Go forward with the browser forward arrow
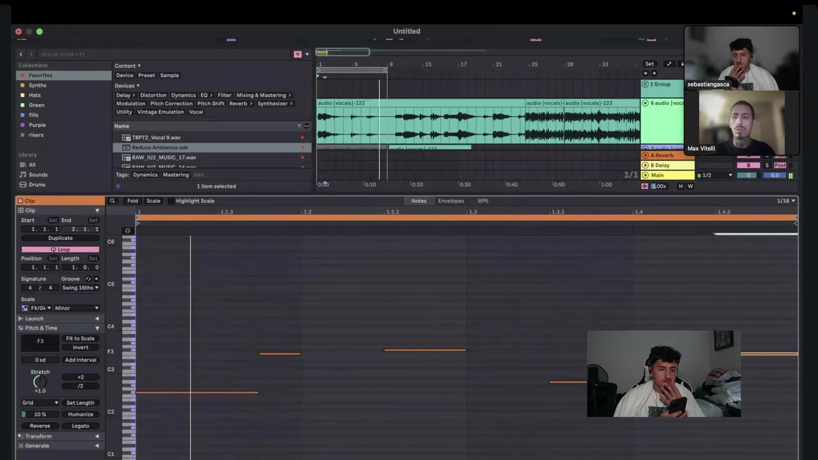The height and width of the screenshot is (460, 818). click(x=31, y=54)
